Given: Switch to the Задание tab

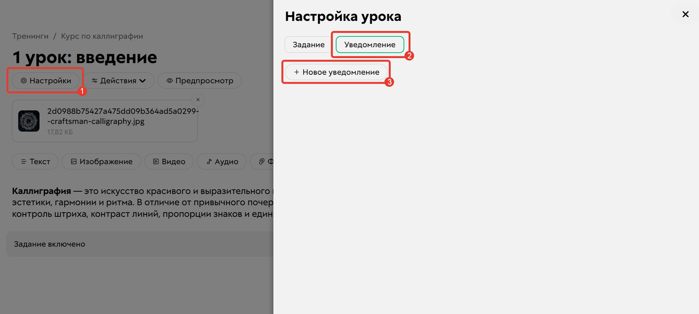Looking at the screenshot, I should pyautogui.click(x=308, y=45).
